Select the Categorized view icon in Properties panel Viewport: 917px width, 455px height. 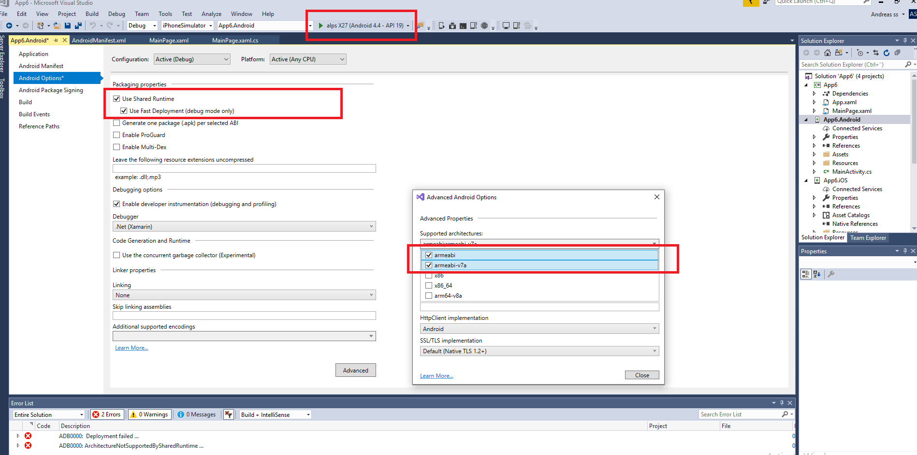click(805, 274)
